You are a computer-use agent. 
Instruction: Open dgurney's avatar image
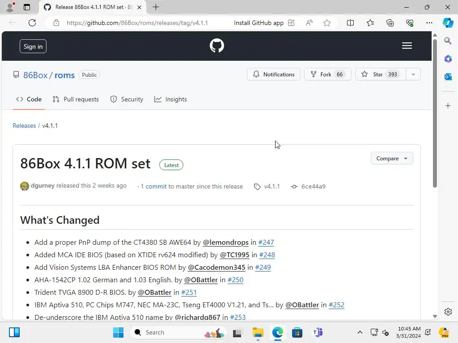pos(25,186)
